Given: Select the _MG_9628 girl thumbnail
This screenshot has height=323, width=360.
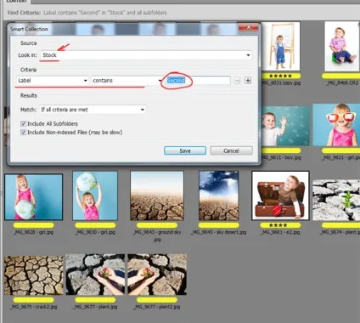Looking at the screenshot, I should [34, 197].
